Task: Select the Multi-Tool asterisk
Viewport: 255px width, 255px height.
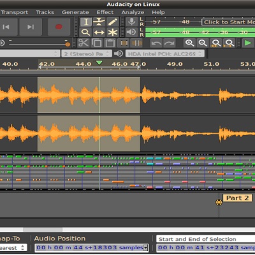Action: click(x=112, y=33)
